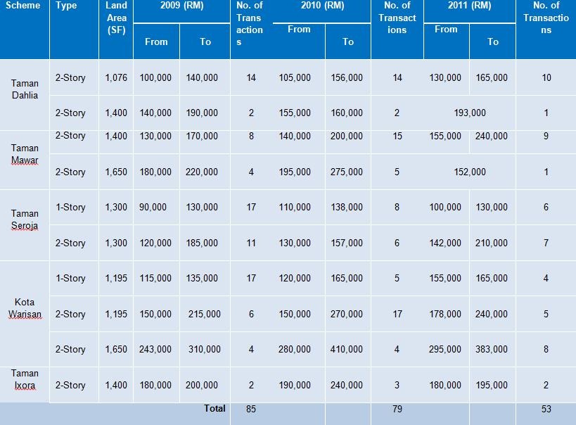Image resolution: width=576 pixels, height=425 pixels.
Task: Select the merged 152,000 price cell
Action: point(469,172)
